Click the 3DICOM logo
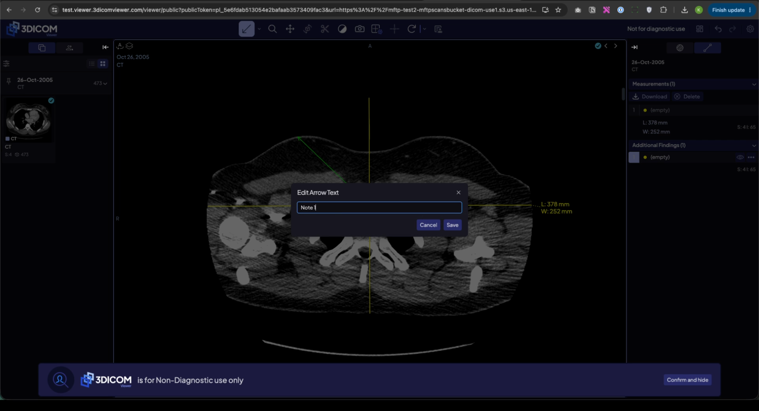759x411 pixels. [32, 29]
